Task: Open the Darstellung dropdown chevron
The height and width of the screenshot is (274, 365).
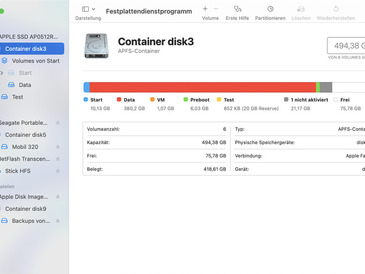Action: pos(93,9)
